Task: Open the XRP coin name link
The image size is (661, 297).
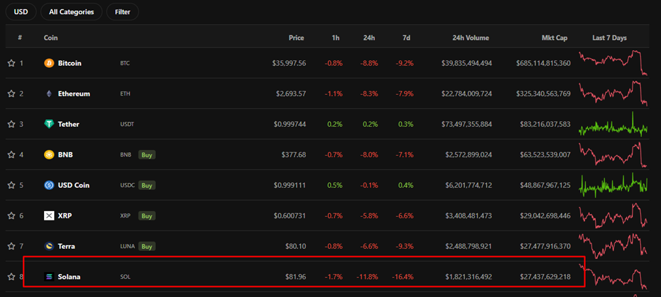Action: [65, 216]
